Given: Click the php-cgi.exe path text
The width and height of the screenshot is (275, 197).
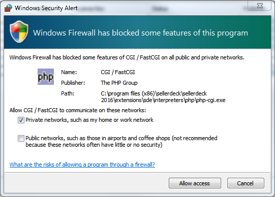Looking at the screenshot, I should [x=163, y=97].
